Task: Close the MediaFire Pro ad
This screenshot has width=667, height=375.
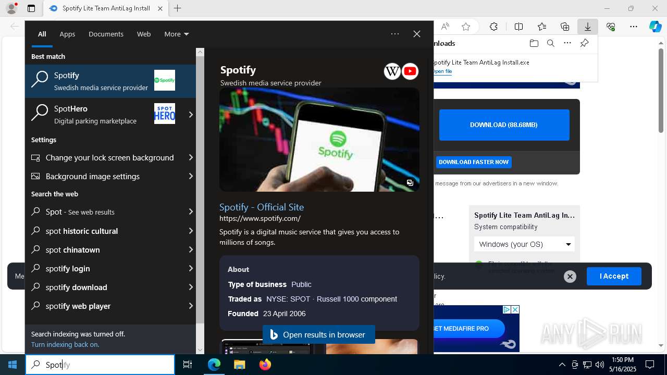Action: click(x=515, y=309)
